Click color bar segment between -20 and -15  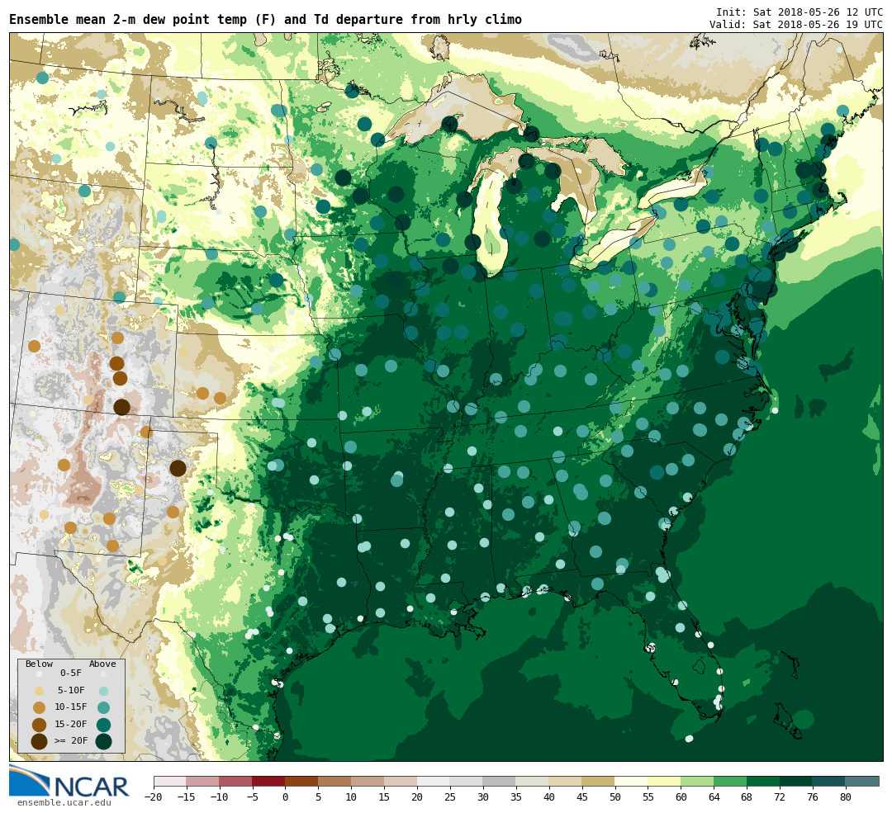[x=170, y=781]
